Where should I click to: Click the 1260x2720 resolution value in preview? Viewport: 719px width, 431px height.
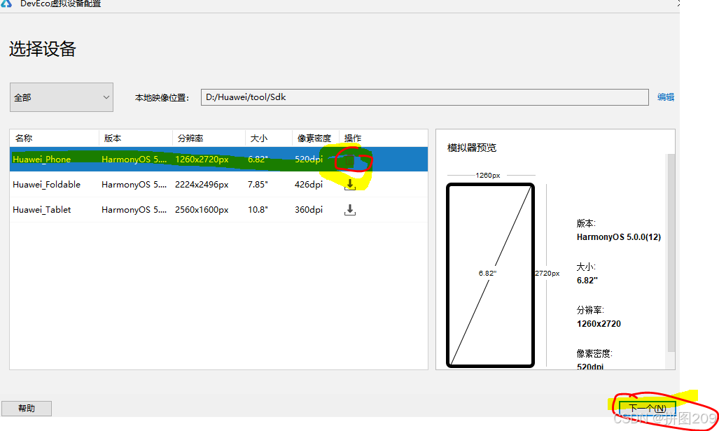(x=599, y=324)
